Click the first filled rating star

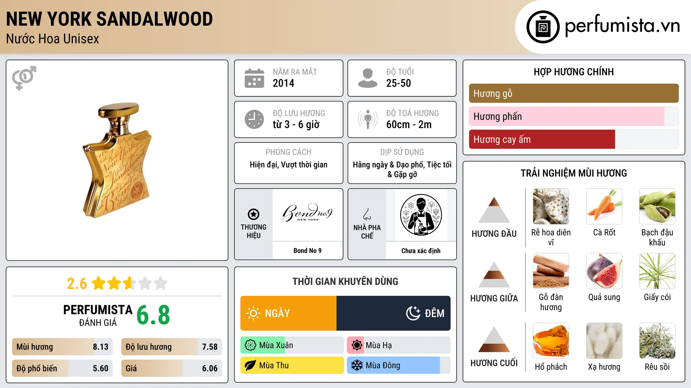(x=99, y=283)
